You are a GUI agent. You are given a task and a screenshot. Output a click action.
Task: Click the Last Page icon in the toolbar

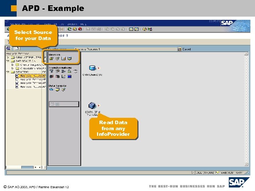click(123, 29)
